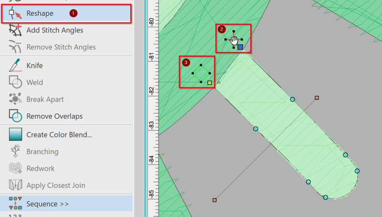Click the yellow-green square exit marker

[210, 83]
